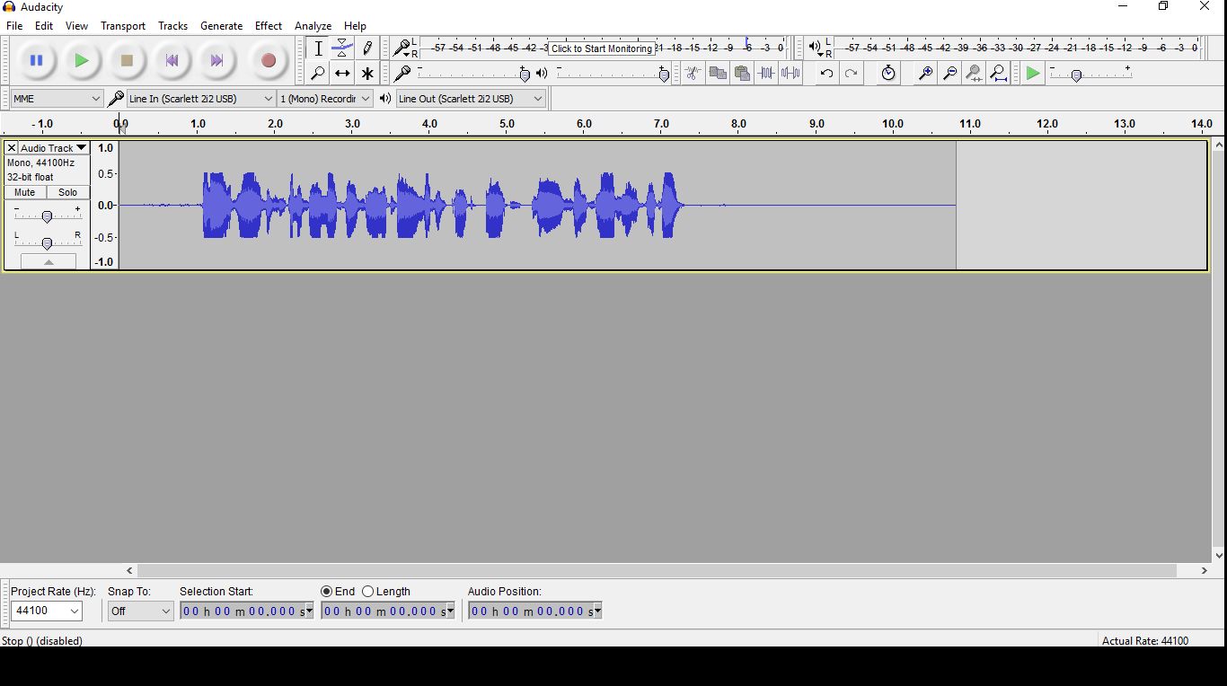Open the Analyze menu
The image size is (1227, 686).
tap(313, 26)
